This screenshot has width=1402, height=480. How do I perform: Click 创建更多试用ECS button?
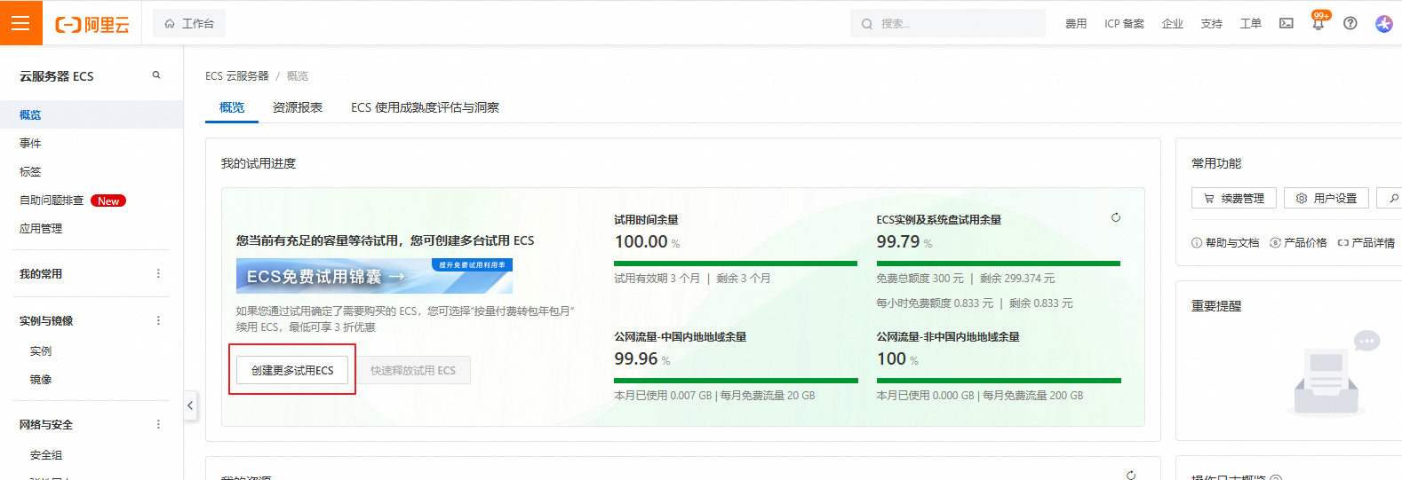(x=292, y=370)
